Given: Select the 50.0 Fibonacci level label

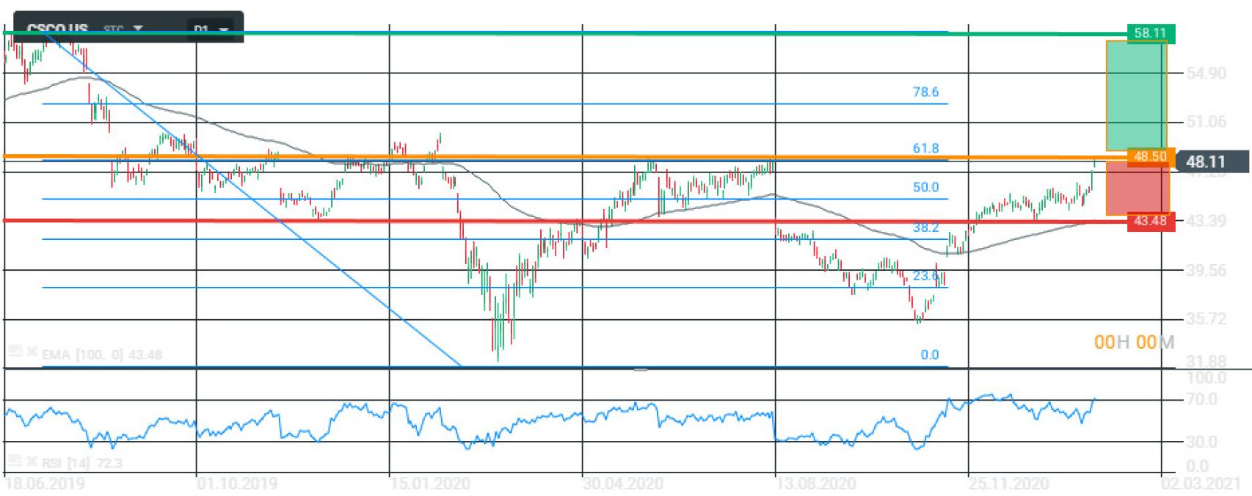Looking at the screenshot, I should pos(925,187).
